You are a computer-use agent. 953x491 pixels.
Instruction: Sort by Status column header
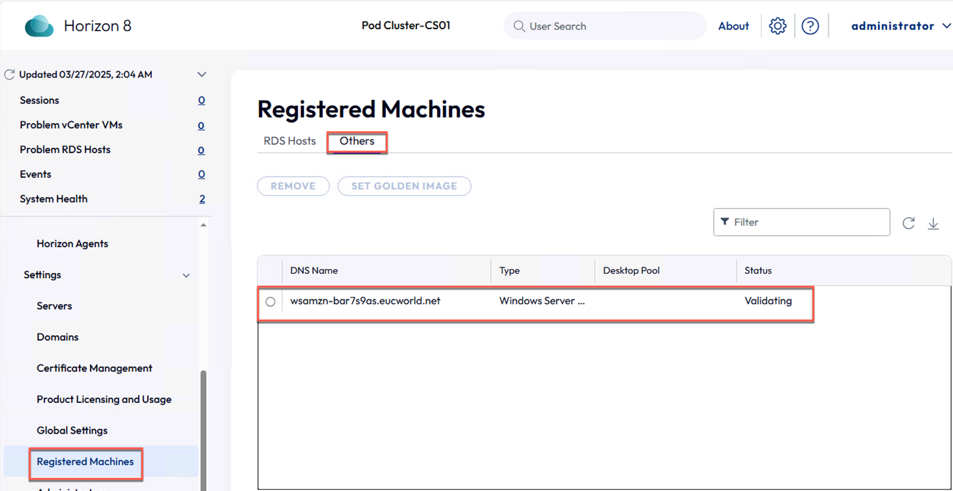point(758,270)
